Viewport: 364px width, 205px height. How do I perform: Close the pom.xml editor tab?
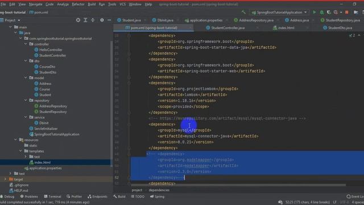190,28
